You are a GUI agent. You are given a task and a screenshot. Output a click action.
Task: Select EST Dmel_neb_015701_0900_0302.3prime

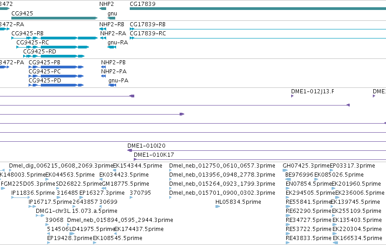(x=222, y=193)
